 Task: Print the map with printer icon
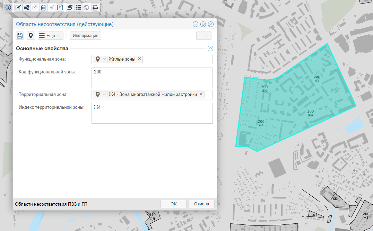(x=95, y=8)
